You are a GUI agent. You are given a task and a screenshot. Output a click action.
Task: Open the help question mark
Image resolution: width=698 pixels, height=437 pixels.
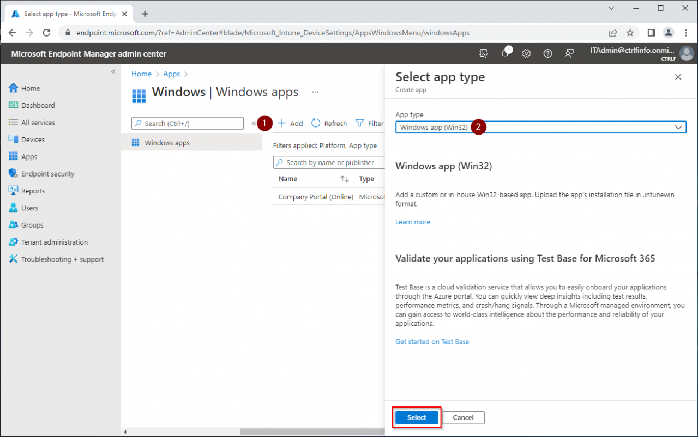[x=547, y=53]
